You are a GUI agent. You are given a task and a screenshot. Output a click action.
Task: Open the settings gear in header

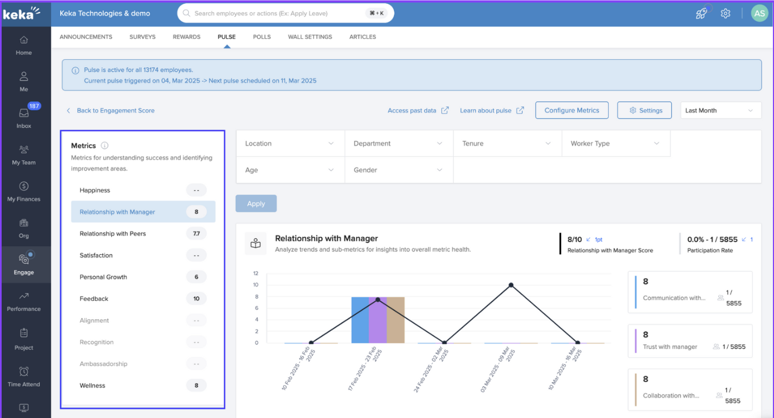tap(725, 14)
